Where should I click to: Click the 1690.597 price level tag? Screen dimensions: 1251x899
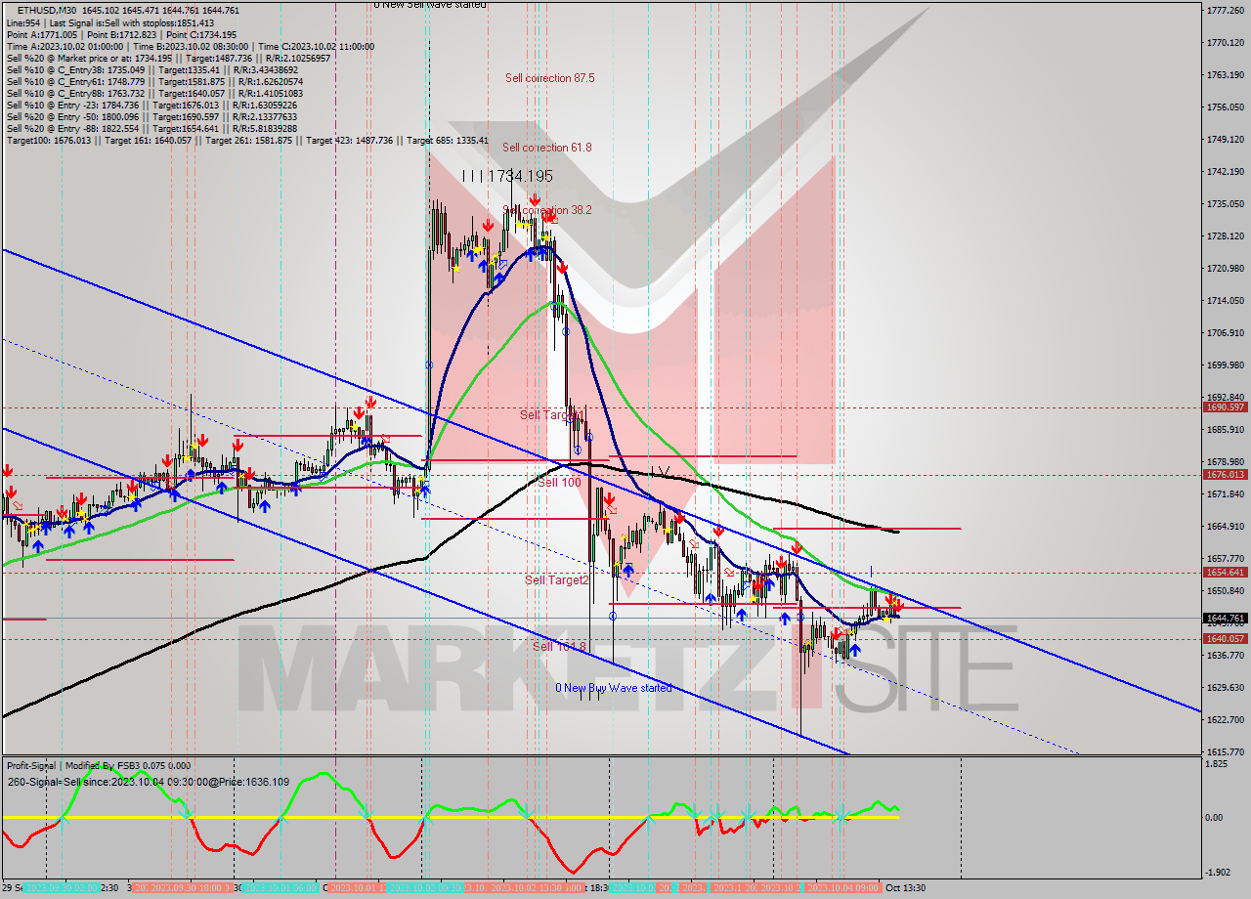click(1226, 407)
